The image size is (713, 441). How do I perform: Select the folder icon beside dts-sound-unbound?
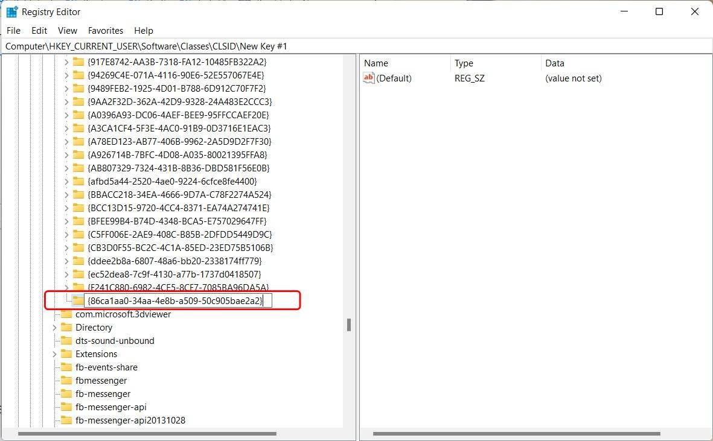point(66,341)
